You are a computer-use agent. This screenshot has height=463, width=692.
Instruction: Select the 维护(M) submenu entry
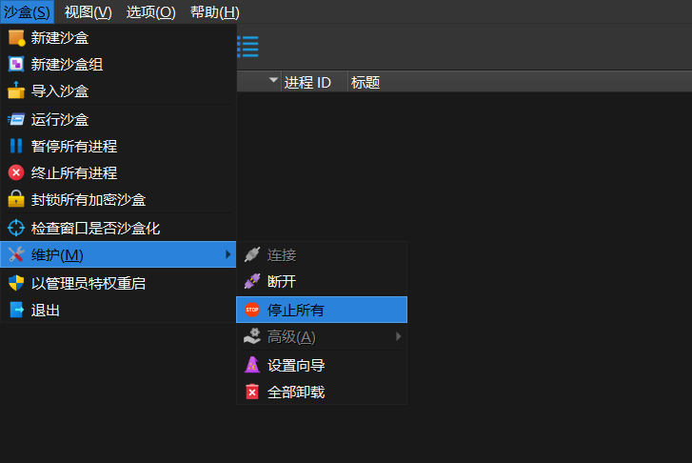pos(118,254)
